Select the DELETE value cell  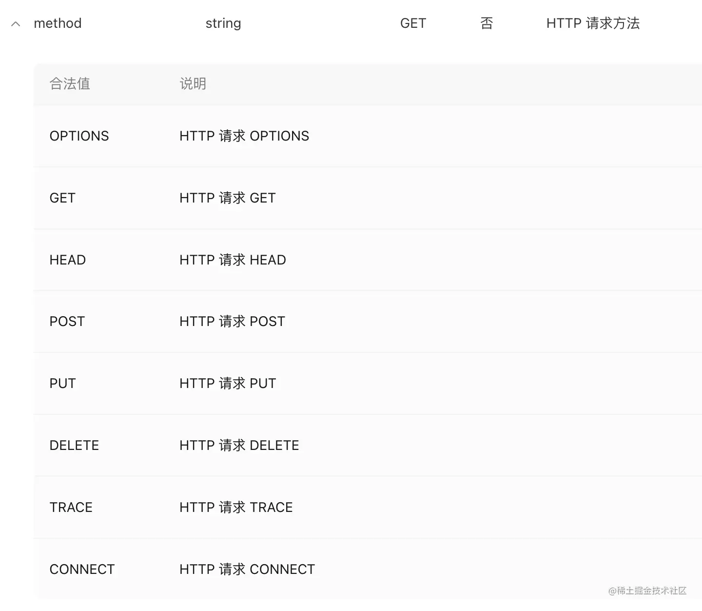point(74,446)
